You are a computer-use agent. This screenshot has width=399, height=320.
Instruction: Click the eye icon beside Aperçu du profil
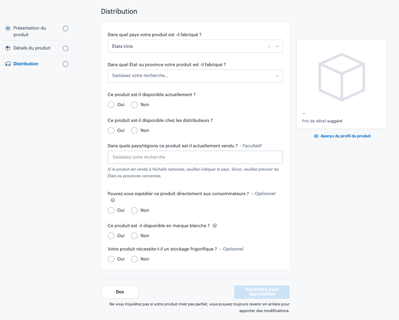click(316, 136)
